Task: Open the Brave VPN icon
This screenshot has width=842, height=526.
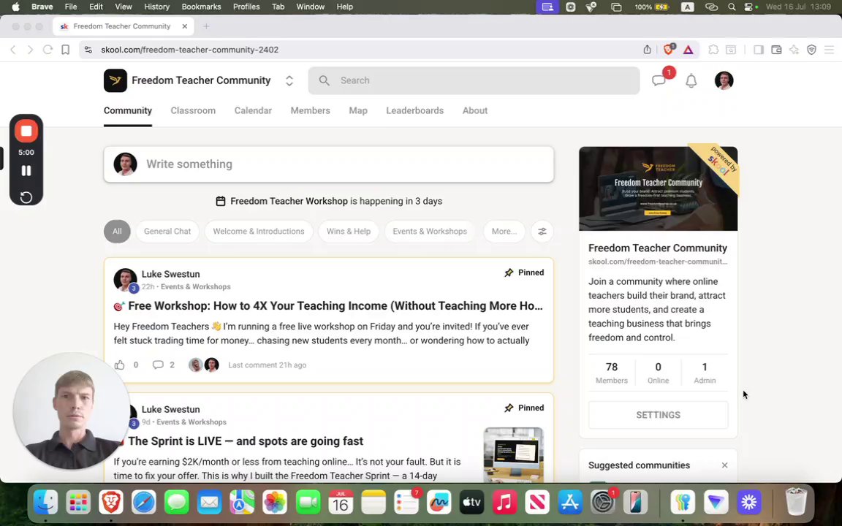Action: pyautogui.click(x=811, y=50)
